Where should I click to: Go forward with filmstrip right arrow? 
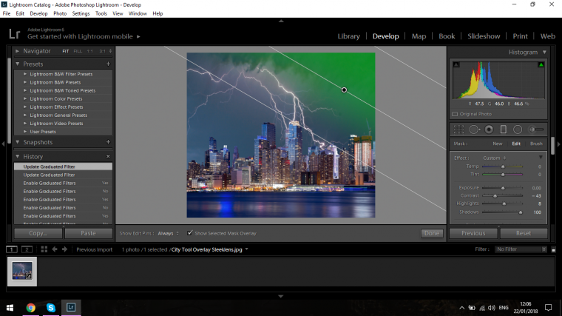[x=64, y=249]
